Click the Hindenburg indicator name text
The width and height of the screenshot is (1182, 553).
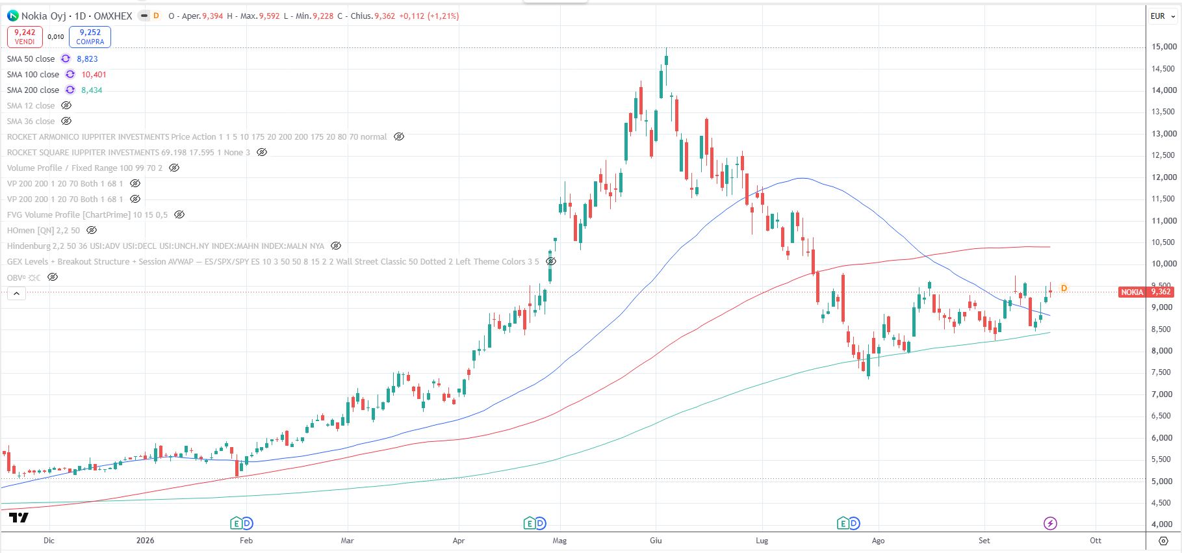[x=166, y=246]
